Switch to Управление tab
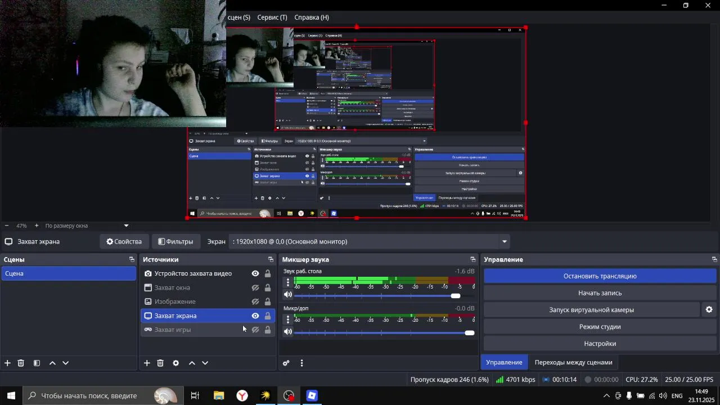720x405 pixels. click(x=504, y=362)
